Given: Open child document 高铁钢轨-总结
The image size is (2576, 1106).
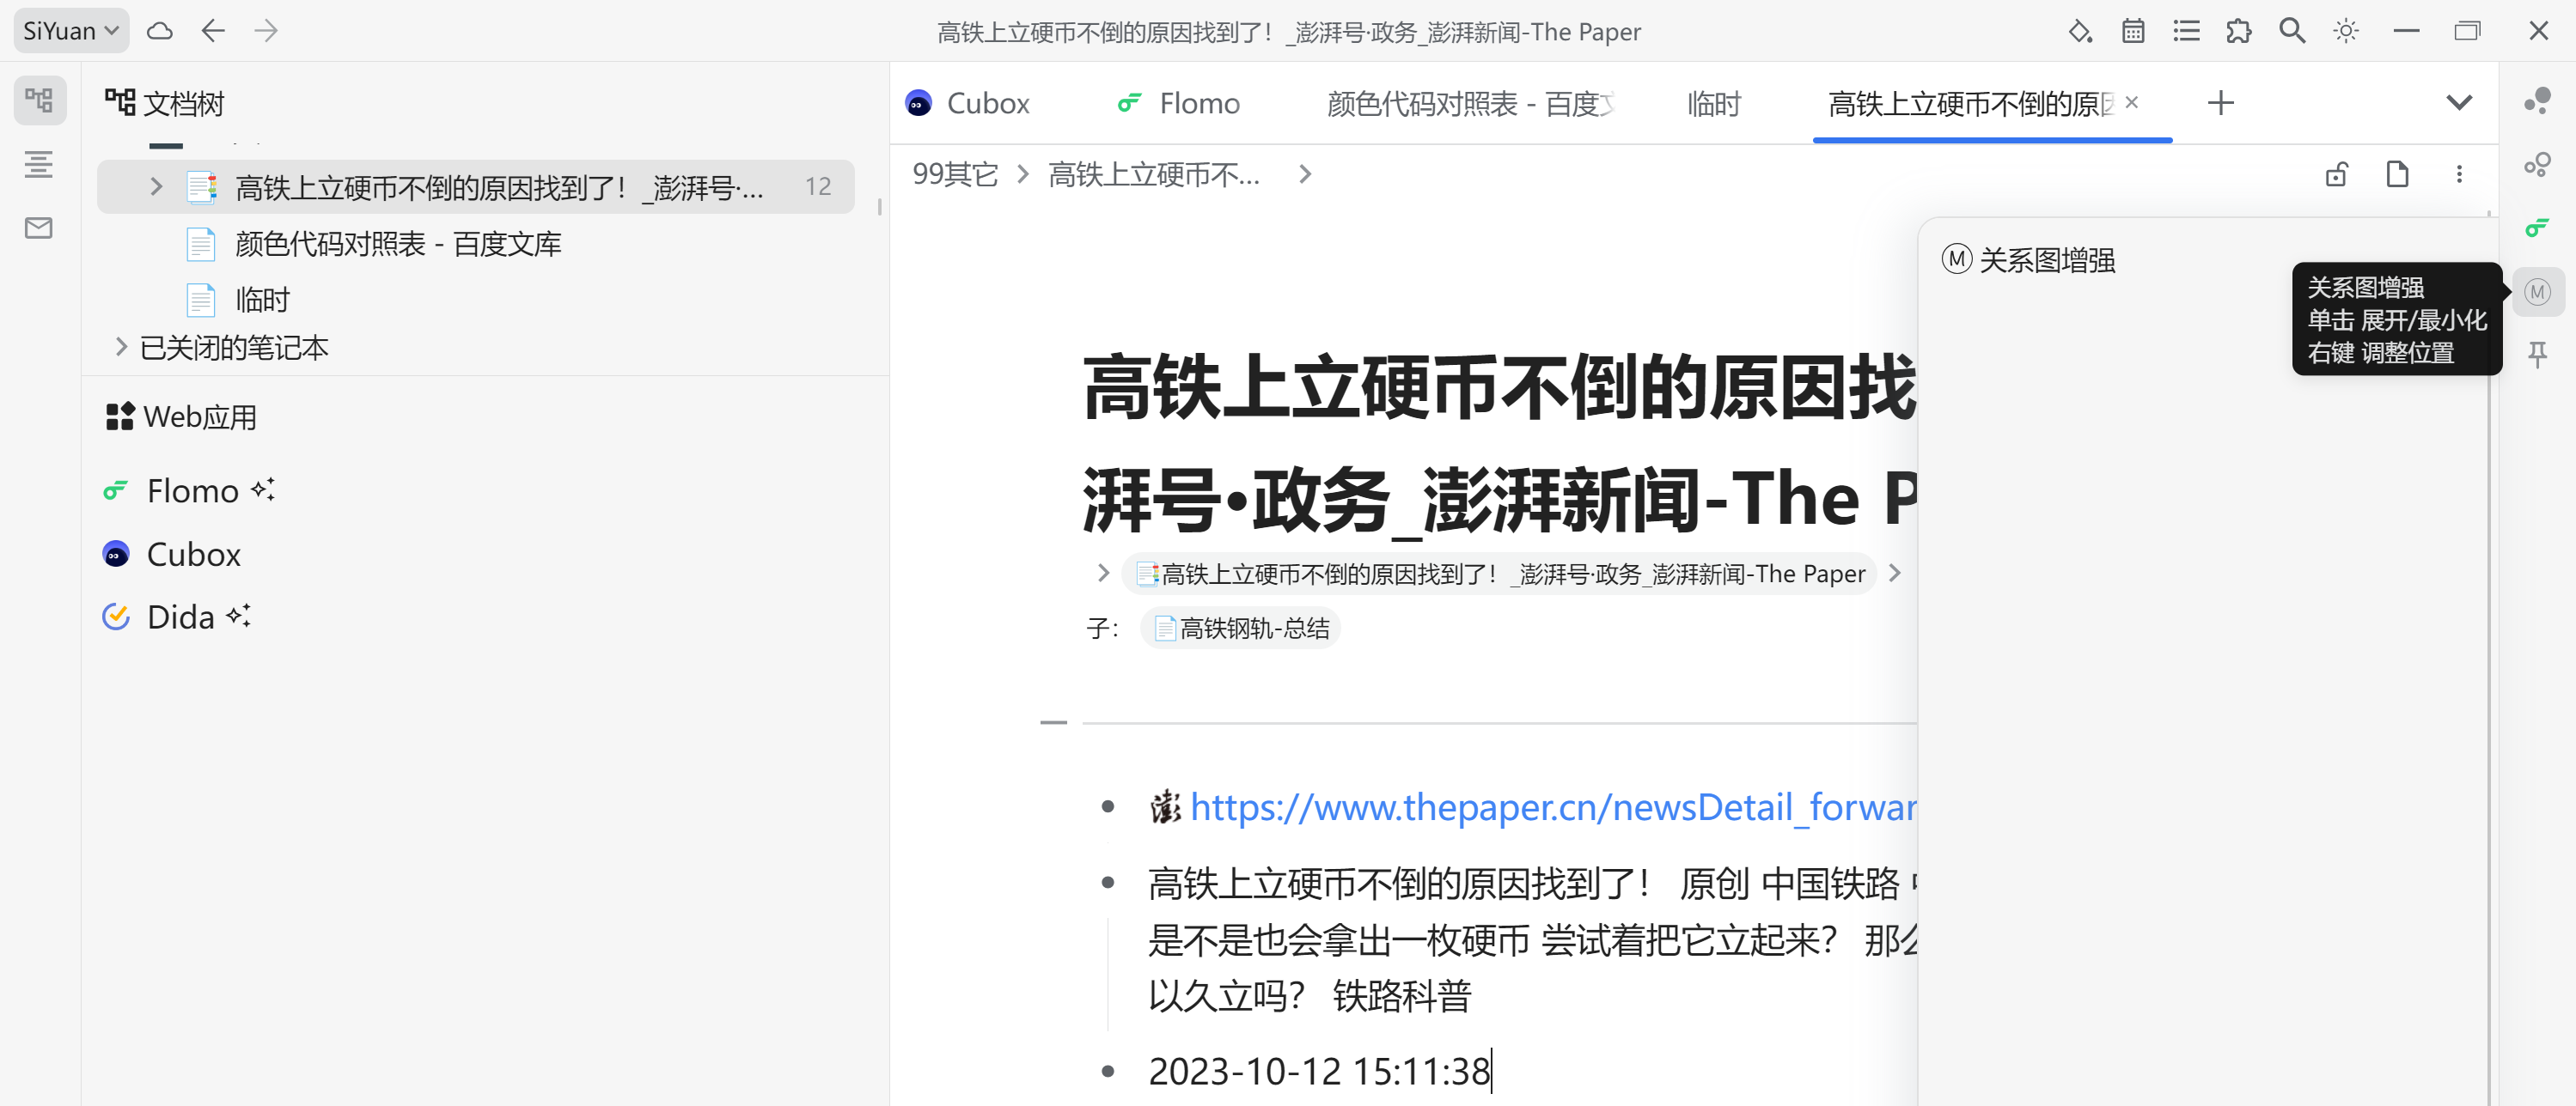Looking at the screenshot, I should (1241, 629).
